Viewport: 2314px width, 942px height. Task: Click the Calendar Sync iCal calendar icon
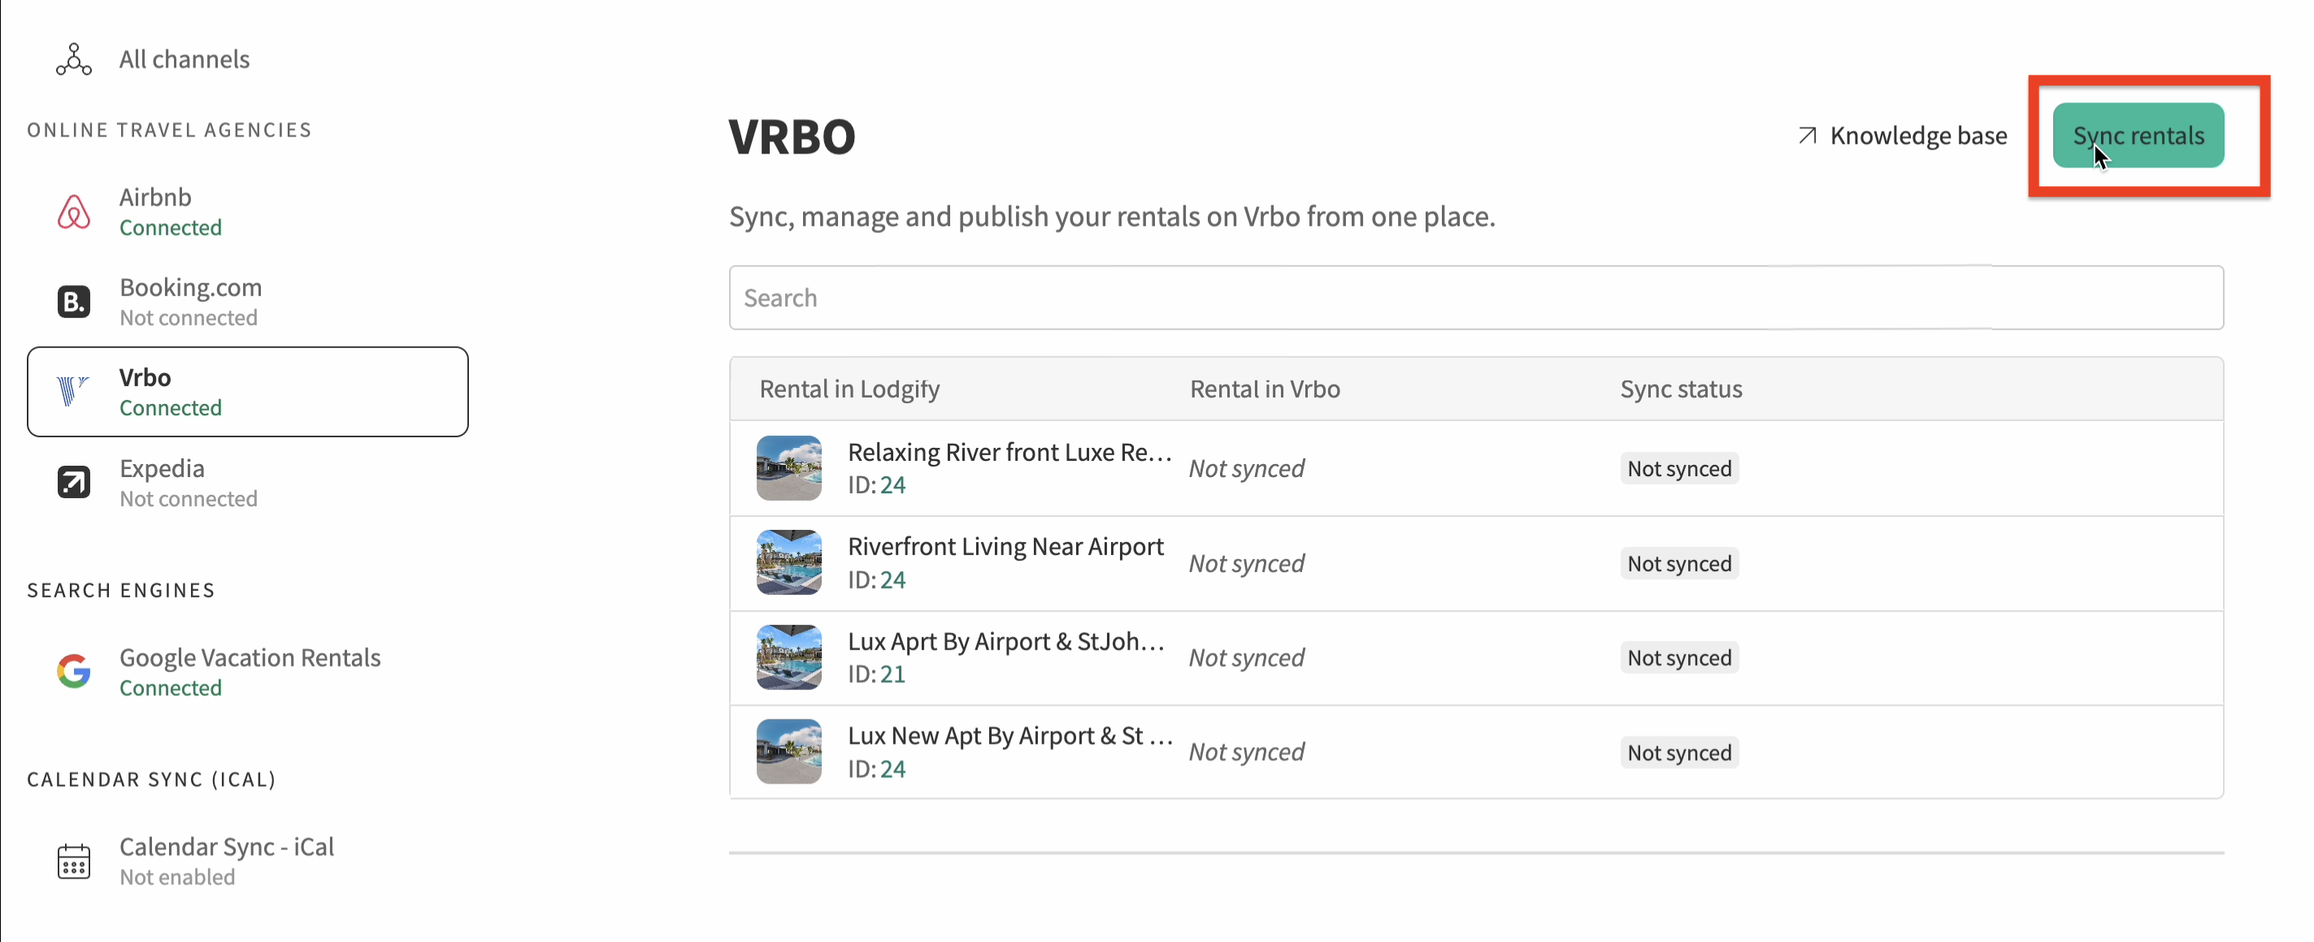click(x=74, y=862)
